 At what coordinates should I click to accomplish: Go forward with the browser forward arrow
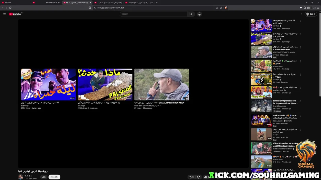pos(6,8)
